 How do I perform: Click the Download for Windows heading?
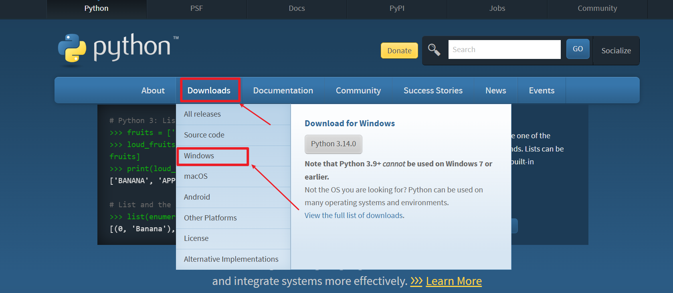(x=350, y=123)
